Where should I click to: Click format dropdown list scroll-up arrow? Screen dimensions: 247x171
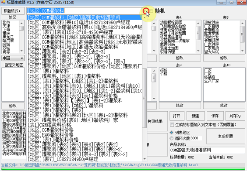(x=145, y=17)
